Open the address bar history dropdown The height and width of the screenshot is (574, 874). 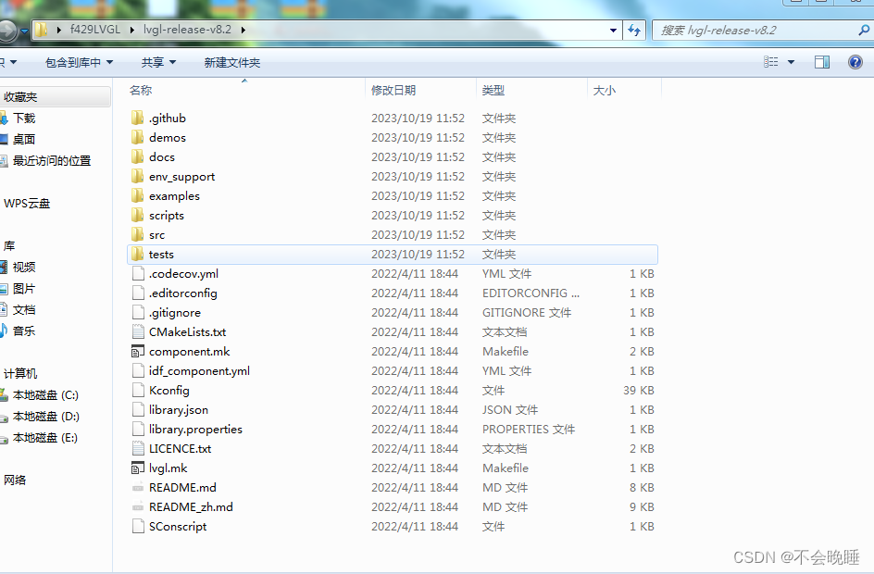point(613,30)
